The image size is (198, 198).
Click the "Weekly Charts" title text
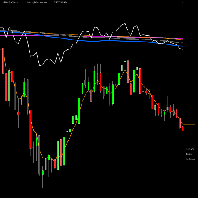click(x=11, y=2)
